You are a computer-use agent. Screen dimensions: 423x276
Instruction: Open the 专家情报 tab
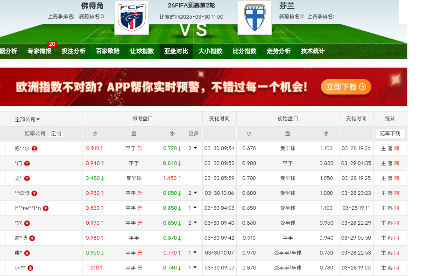pyautogui.click(x=39, y=51)
